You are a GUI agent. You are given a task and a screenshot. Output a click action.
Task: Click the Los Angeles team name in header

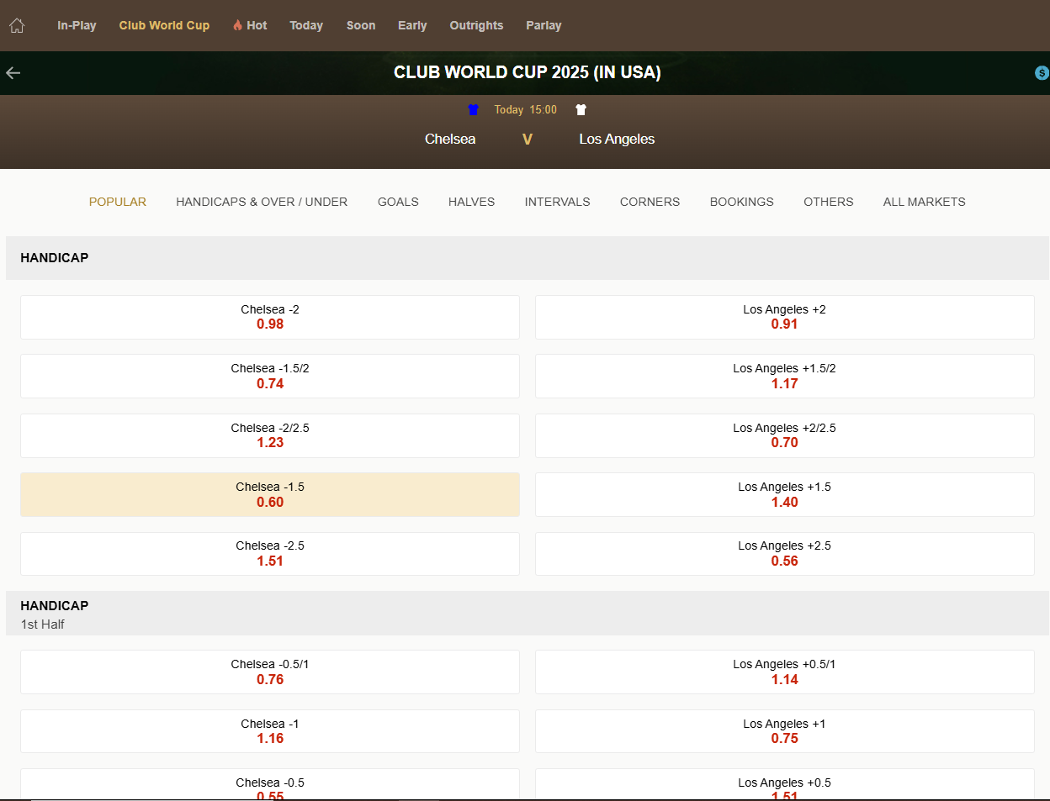click(x=617, y=140)
